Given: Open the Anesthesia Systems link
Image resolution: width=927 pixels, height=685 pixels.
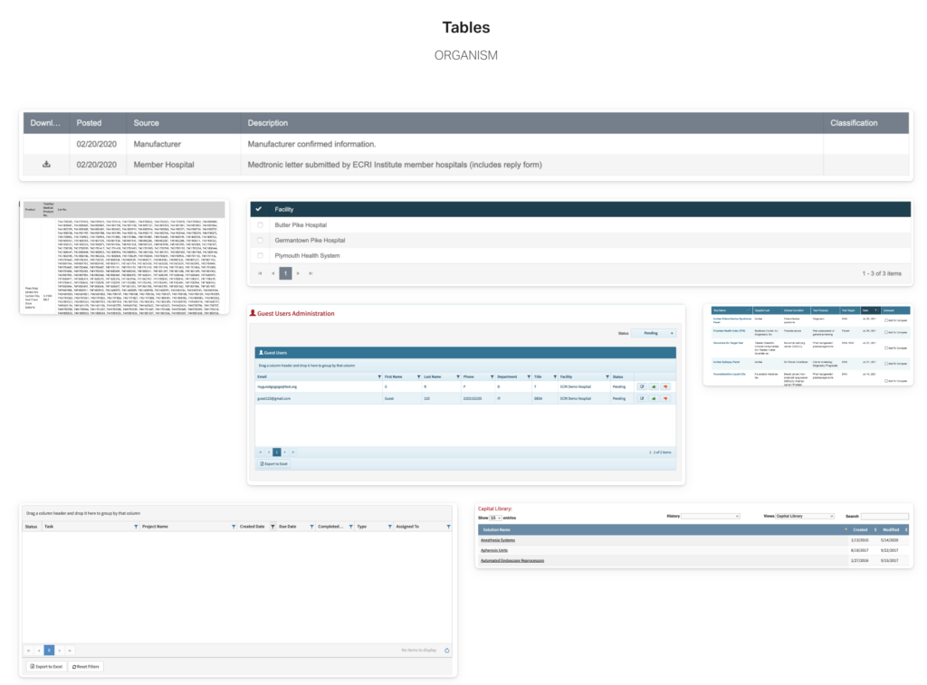Looking at the screenshot, I should [x=497, y=540].
